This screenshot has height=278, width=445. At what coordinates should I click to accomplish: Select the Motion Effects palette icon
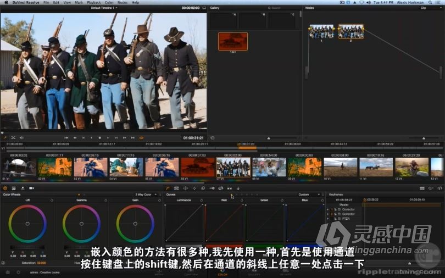tap(23, 188)
